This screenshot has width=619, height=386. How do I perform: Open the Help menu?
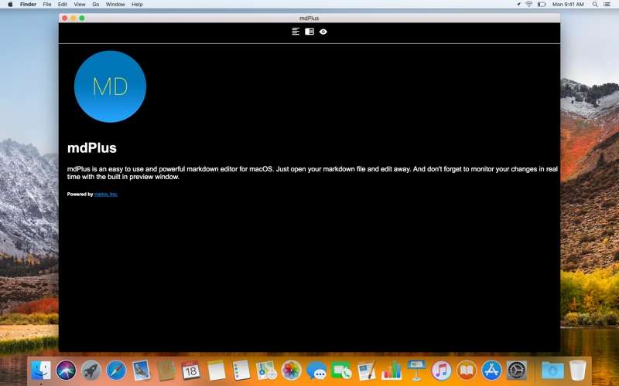pos(137,5)
